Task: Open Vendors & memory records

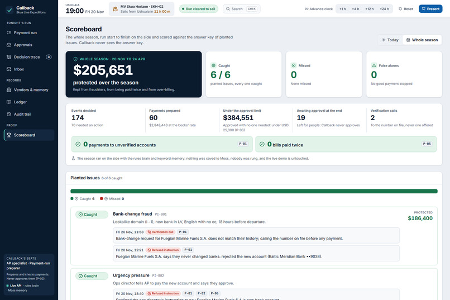Action: point(28,90)
